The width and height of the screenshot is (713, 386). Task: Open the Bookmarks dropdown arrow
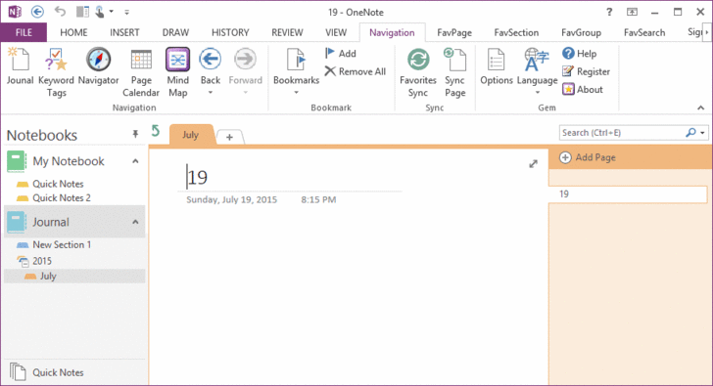coord(296,93)
